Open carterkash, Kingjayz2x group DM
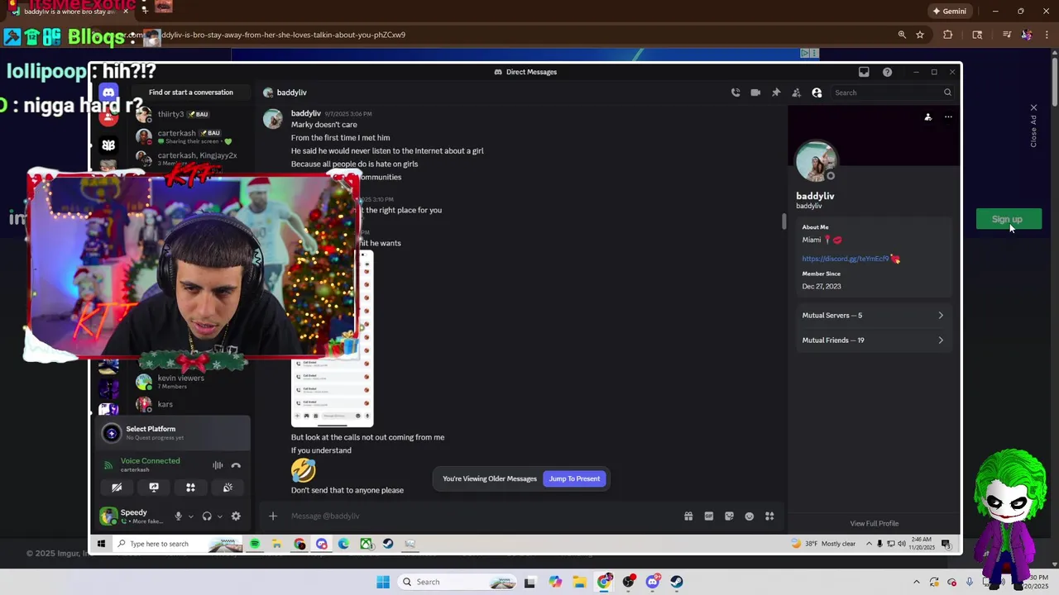The image size is (1059, 595). click(190, 159)
